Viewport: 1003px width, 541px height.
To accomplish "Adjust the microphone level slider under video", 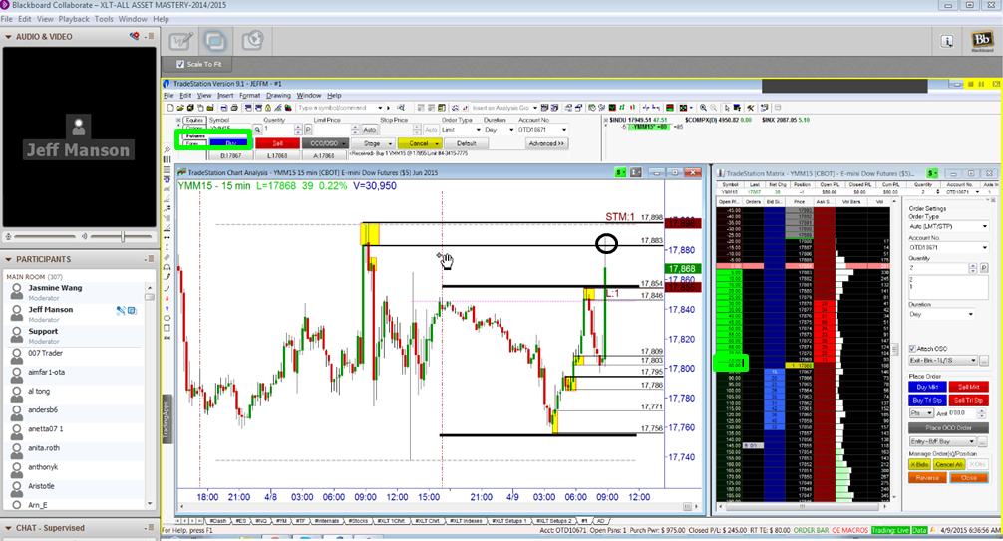I will click(46, 236).
